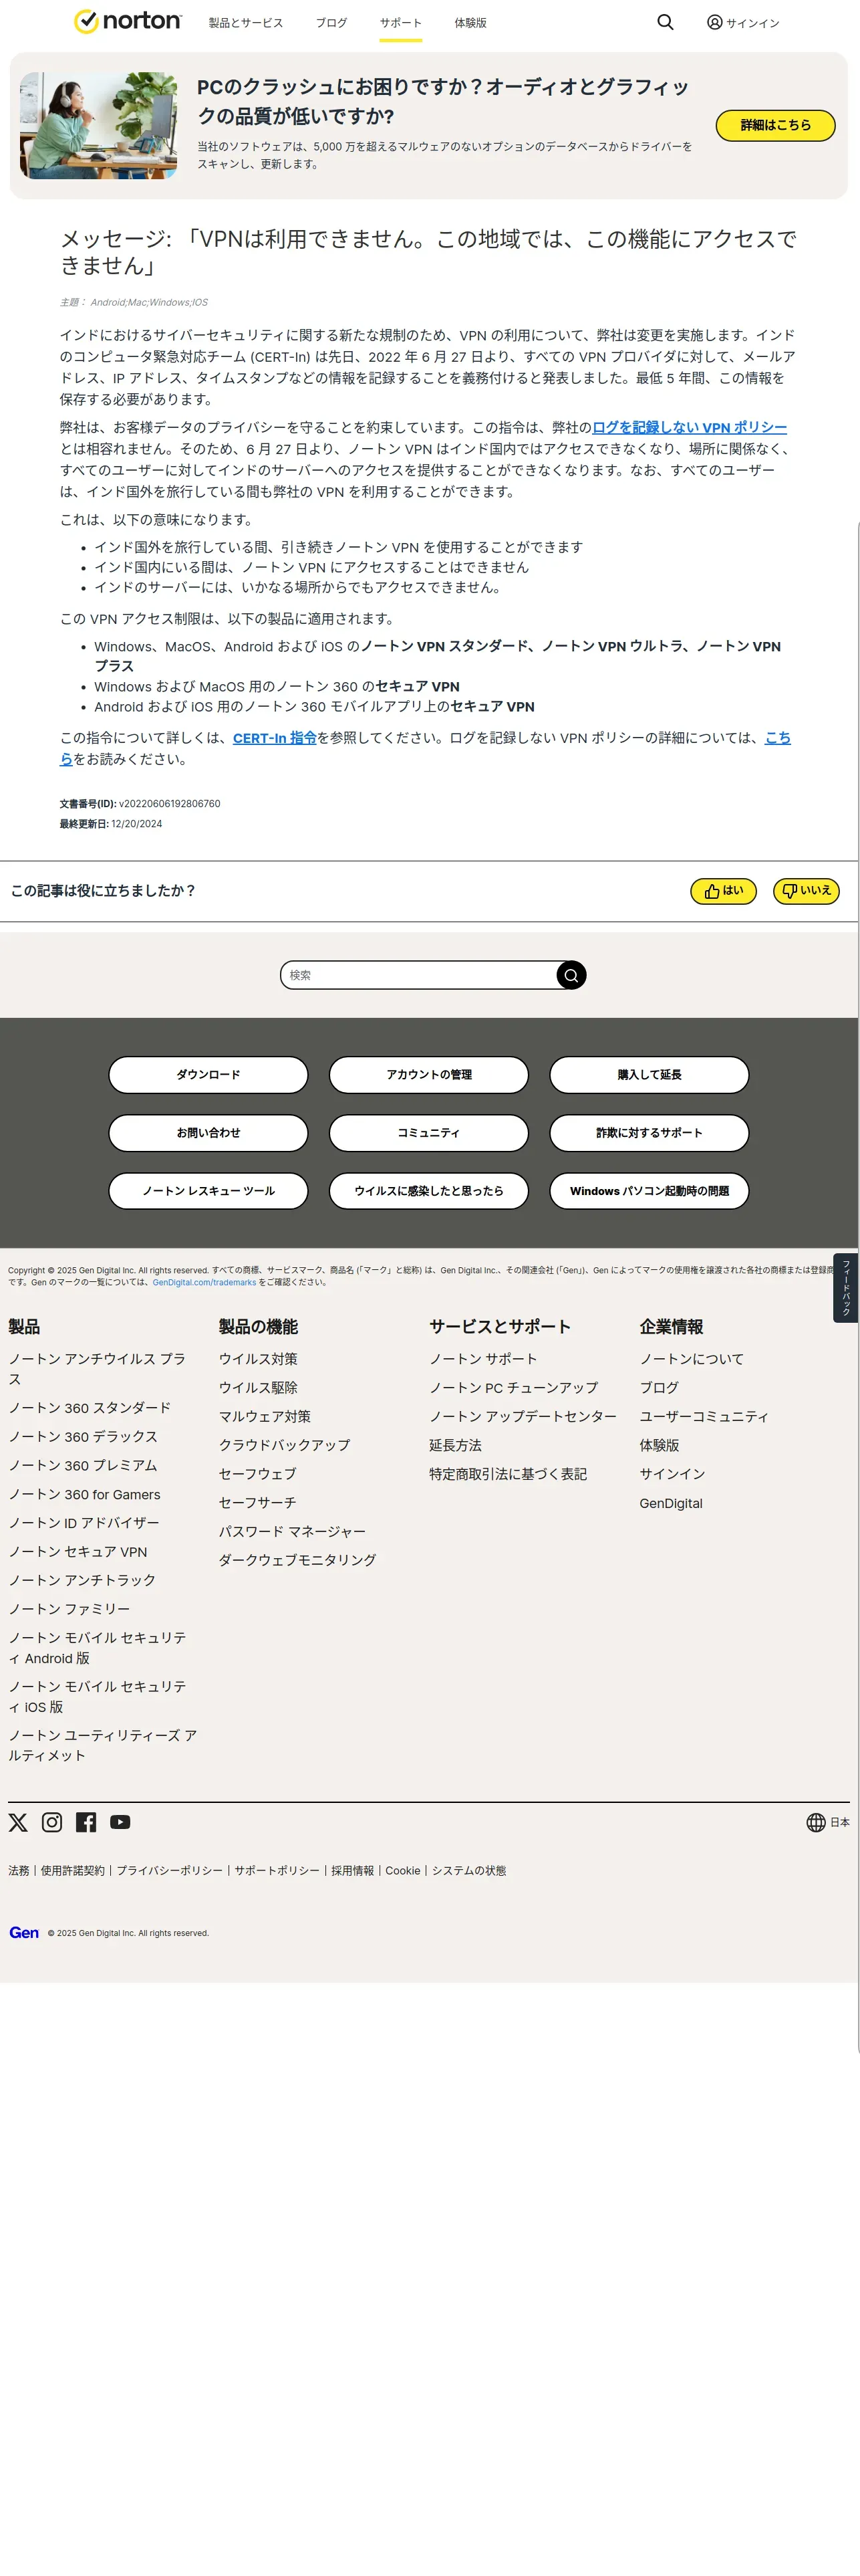Click the Norton logo in header
This screenshot has height=2576, width=860.
click(128, 21)
